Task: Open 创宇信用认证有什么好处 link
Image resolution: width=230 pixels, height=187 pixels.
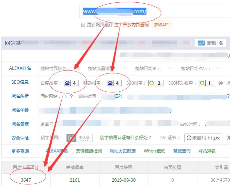Action: (x=125, y=138)
